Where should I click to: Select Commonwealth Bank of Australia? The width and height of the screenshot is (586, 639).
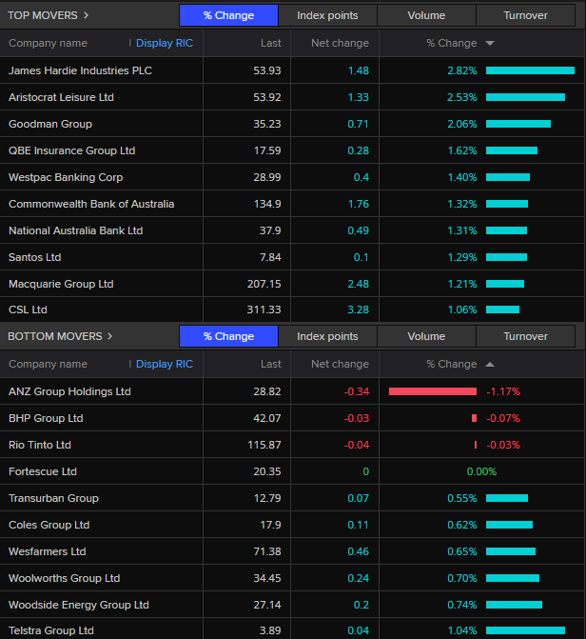point(91,204)
